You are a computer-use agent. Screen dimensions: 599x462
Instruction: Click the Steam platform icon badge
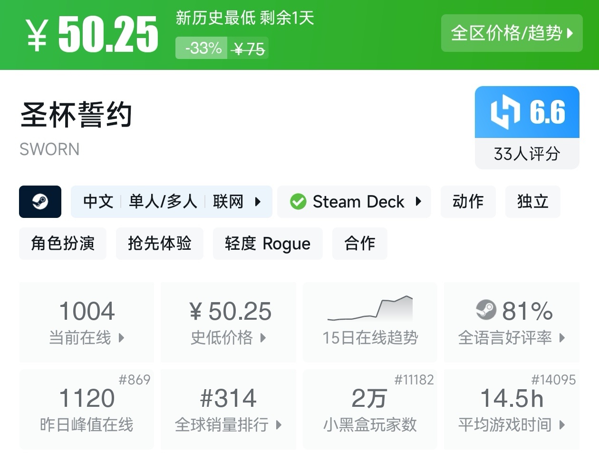tap(40, 202)
